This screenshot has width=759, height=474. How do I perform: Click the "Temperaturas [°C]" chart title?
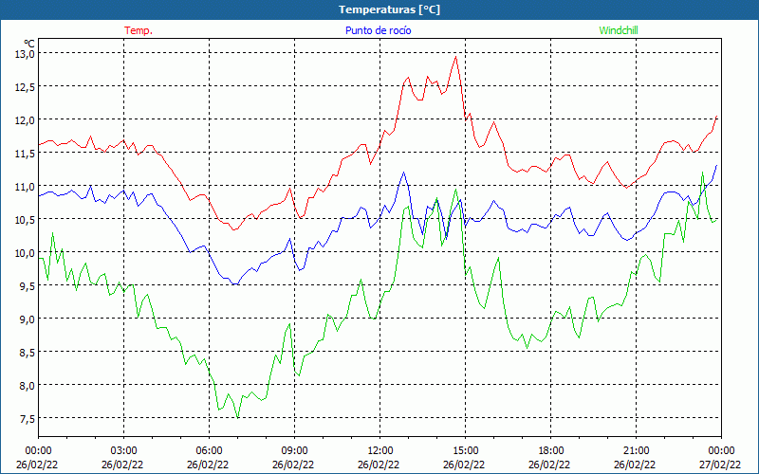(389, 9)
